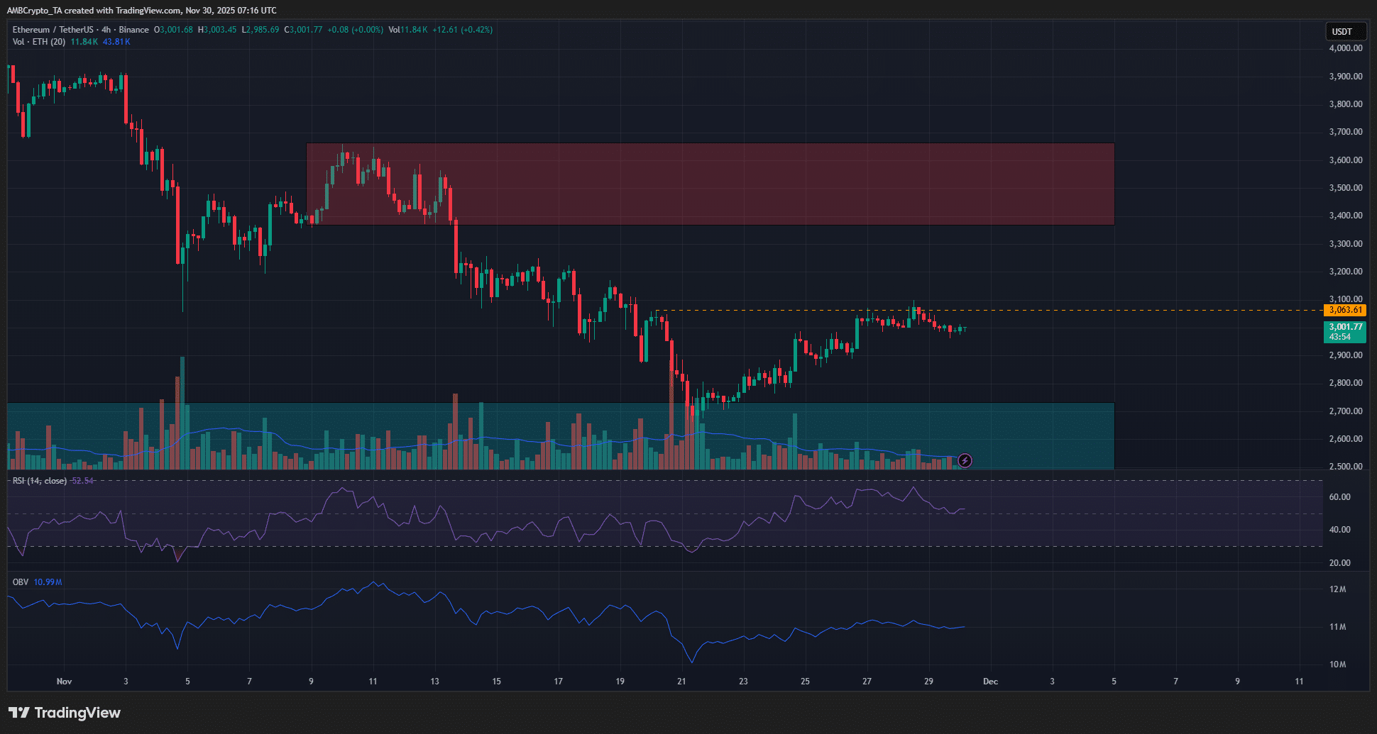Screen dimensions: 1377x734
Task: Click the TradingView logo at bottom left
Action: [x=65, y=713]
